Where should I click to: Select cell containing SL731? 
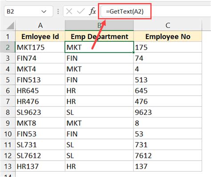40,145
